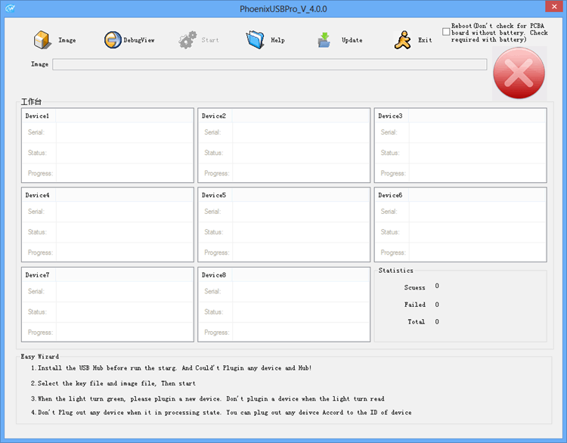Click Device1 Progress field
Image resolution: width=567 pixels, height=443 pixels.
(125, 173)
